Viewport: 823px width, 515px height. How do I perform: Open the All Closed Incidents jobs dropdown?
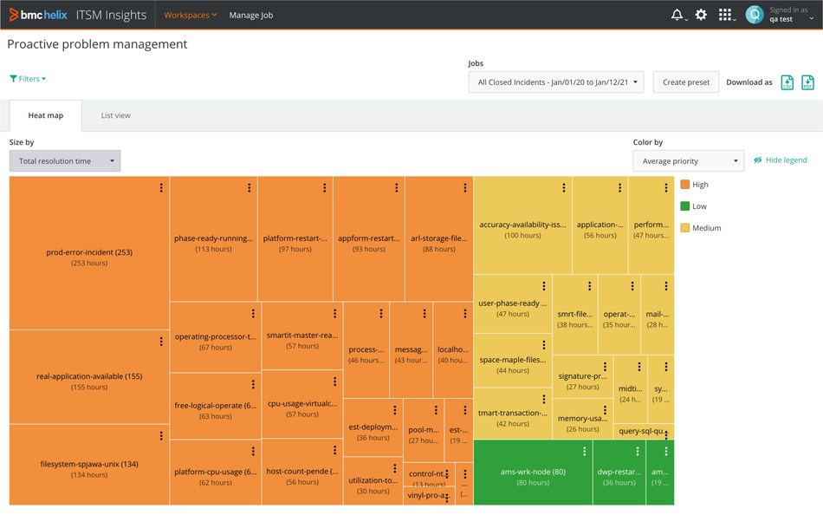coord(554,81)
